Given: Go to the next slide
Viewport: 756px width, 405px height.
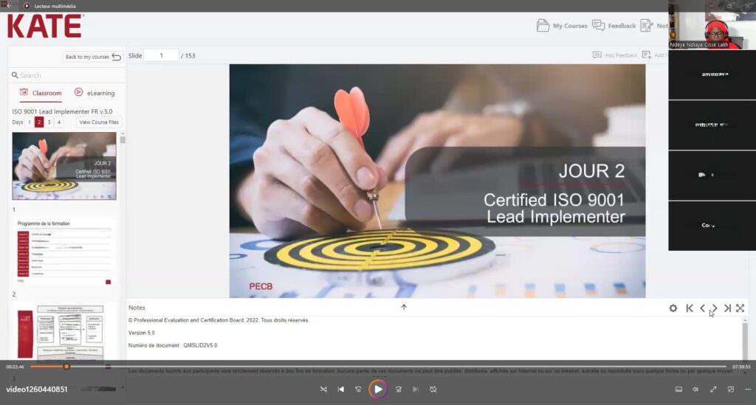Looking at the screenshot, I should [x=715, y=308].
